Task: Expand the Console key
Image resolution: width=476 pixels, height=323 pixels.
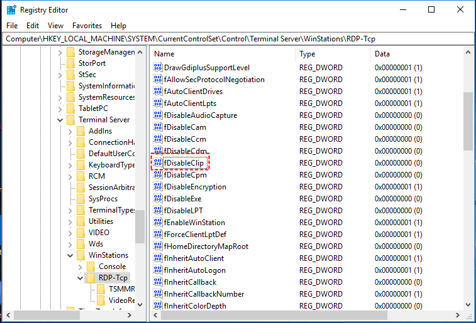Action: coord(80,267)
